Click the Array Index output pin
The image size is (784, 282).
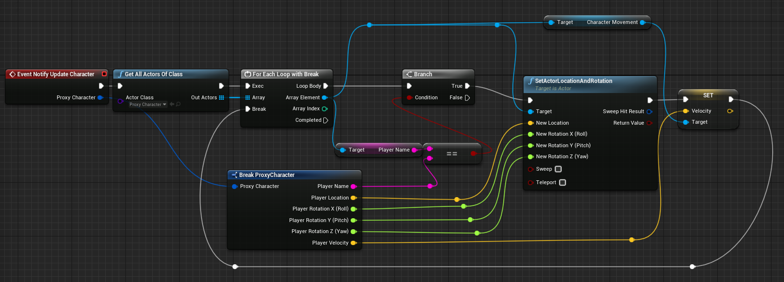tap(325, 109)
